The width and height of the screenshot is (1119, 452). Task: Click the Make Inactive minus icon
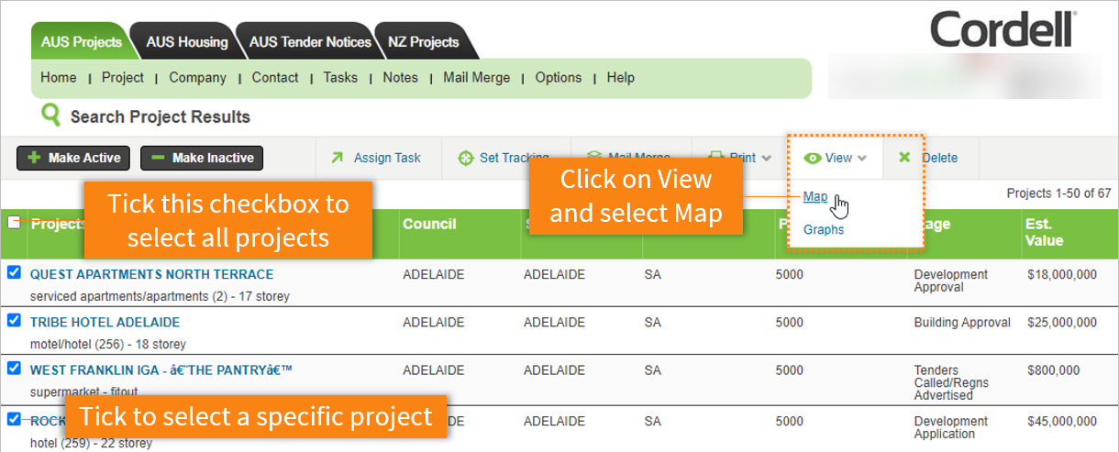tap(158, 158)
